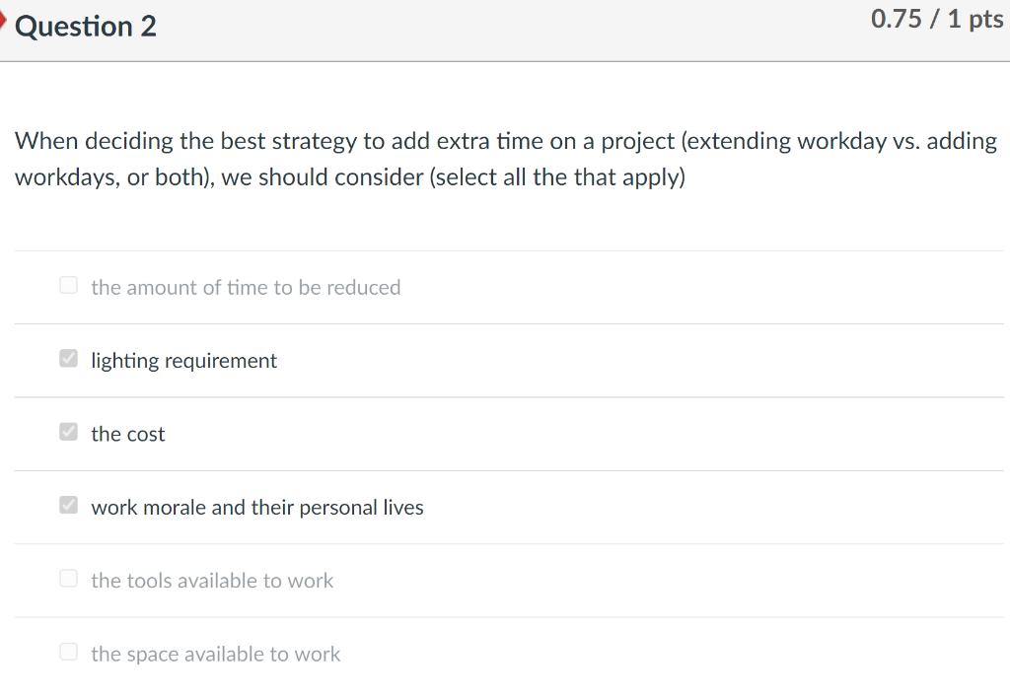This screenshot has height=696, width=1010.
Task: Select the 'lighting requirement' answer text
Action: point(183,361)
